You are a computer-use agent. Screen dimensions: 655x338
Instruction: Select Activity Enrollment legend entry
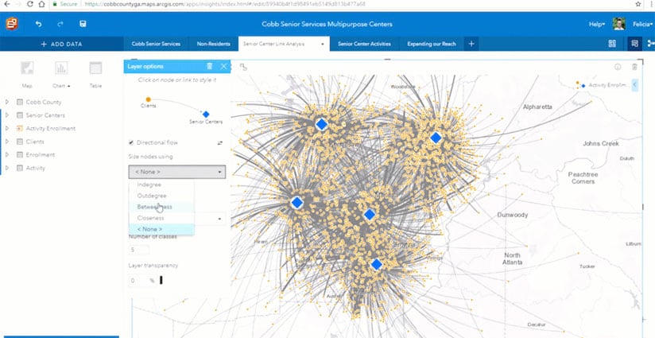pyautogui.click(x=603, y=85)
